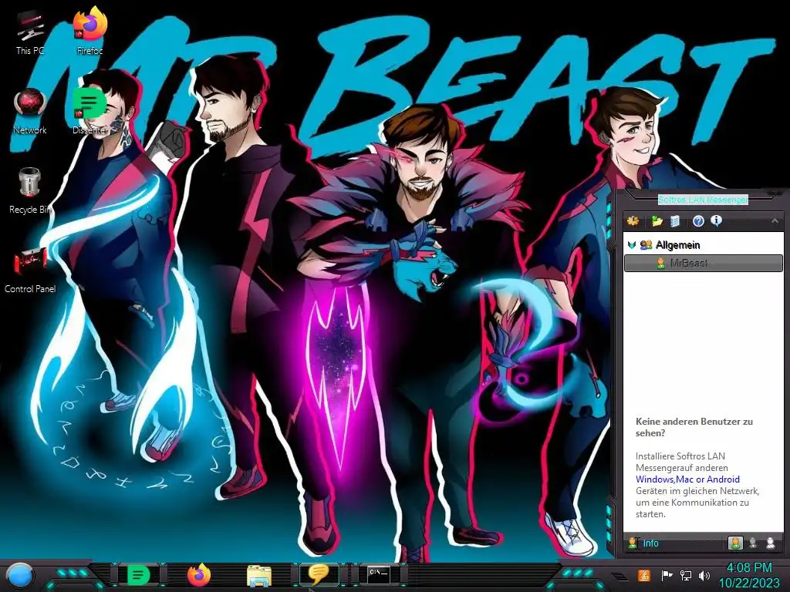The width and height of the screenshot is (790, 592).
Task: Click the blue help question-mark icon
Action: (x=698, y=221)
